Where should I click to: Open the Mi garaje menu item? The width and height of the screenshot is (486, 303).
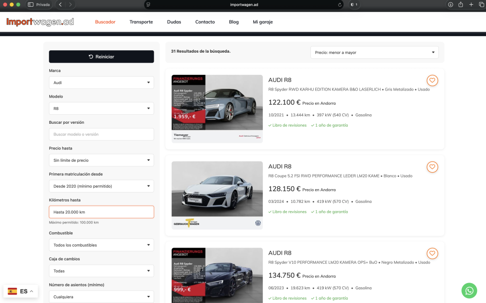tap(262, 22)
